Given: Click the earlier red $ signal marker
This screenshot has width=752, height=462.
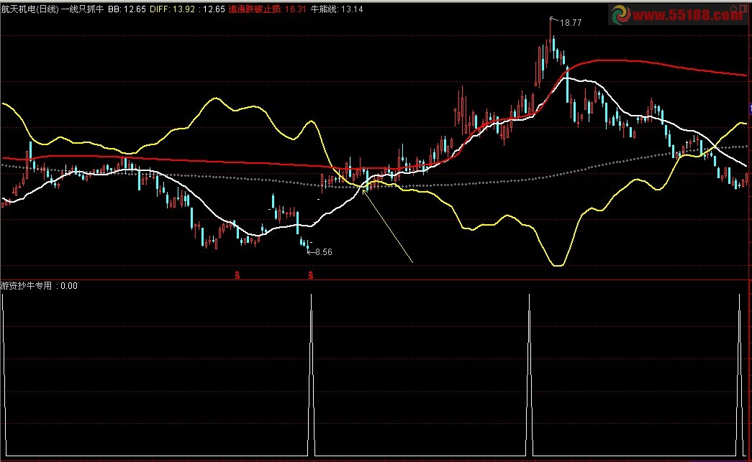Looking at the screenshot, I should click(x=237, y=275).
